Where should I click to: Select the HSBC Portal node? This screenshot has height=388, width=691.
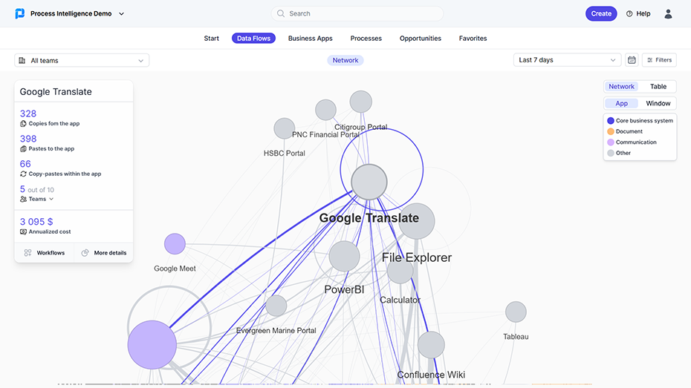coord(285,129)
